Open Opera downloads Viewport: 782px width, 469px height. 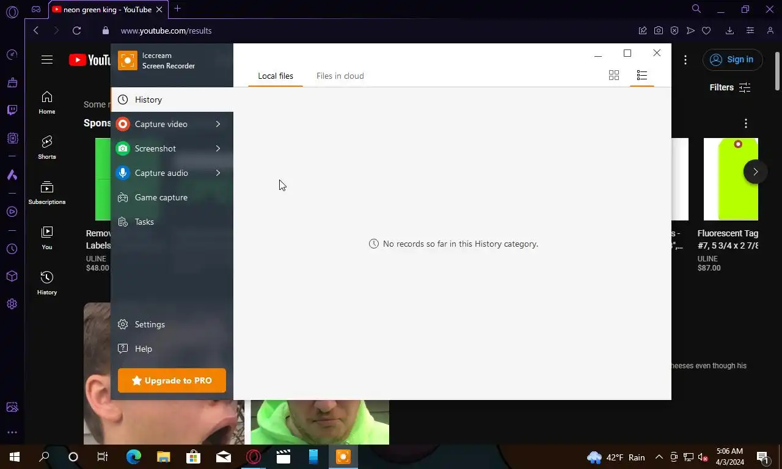pyautogui.click(x=729, y=31)
